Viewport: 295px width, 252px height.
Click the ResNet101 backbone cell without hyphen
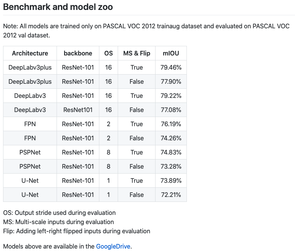78,110
